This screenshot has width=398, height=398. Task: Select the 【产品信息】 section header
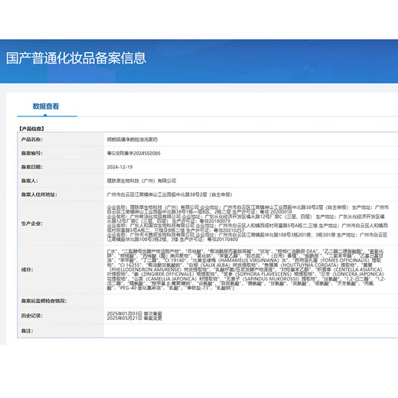(x=31, y=129)
